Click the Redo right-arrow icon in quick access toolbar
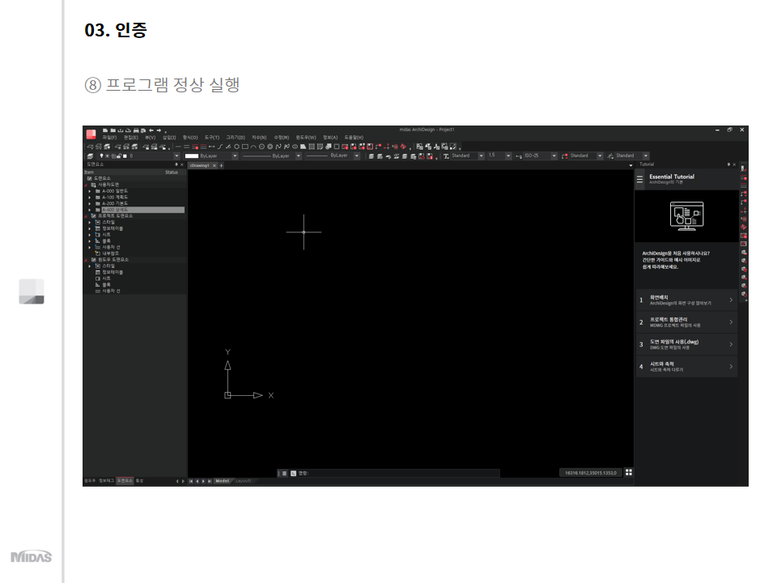777x583 pixels. (x=159, y=130)
